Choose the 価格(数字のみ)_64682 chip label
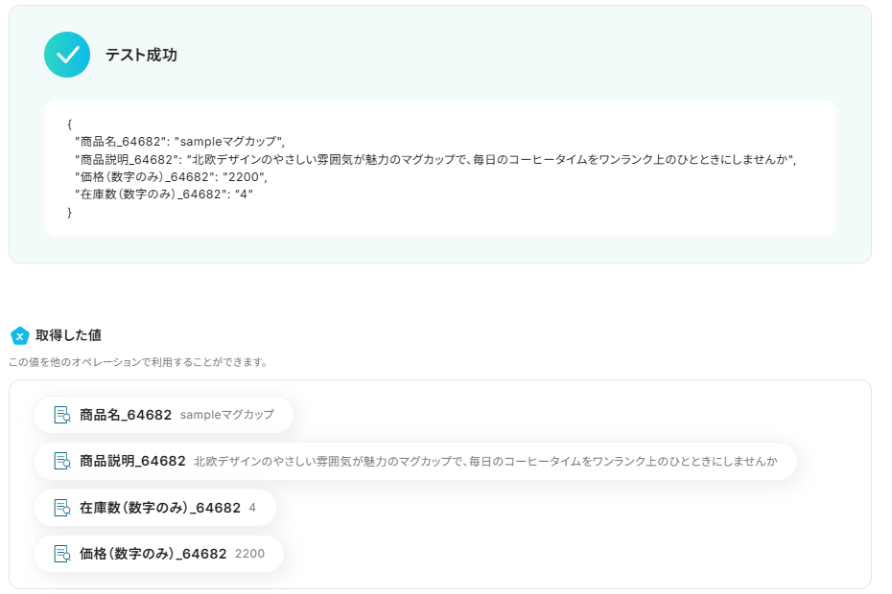 153,554
